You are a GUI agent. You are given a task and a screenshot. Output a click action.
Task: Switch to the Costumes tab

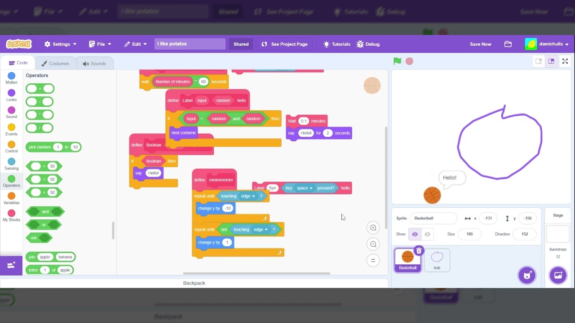(55, 63)
